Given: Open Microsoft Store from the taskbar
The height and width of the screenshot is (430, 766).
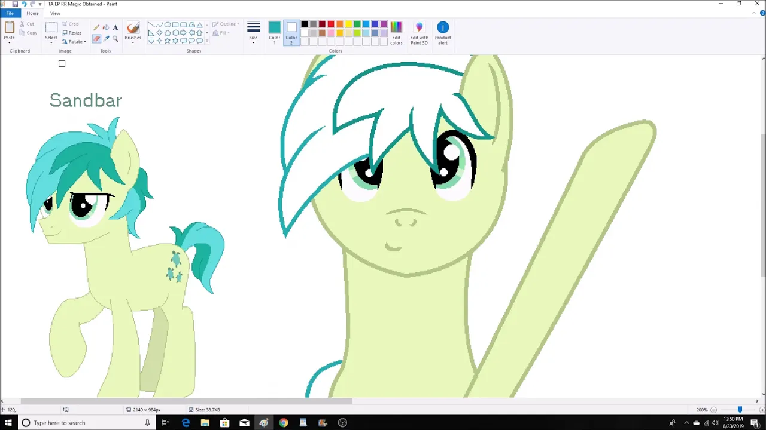Looking at the screenshot, I should tap(225, 423).
